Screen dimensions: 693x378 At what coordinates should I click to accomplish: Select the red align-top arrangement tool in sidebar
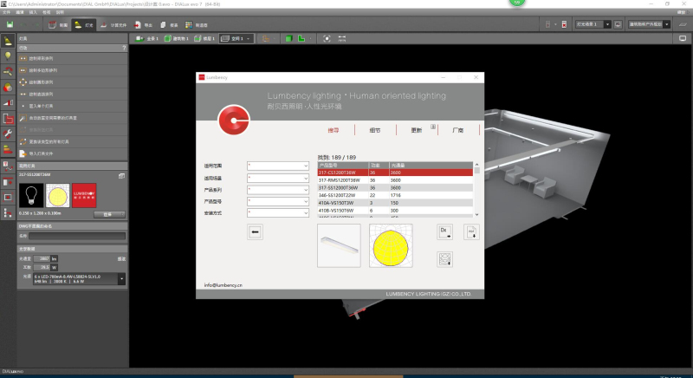click(8, 182)
